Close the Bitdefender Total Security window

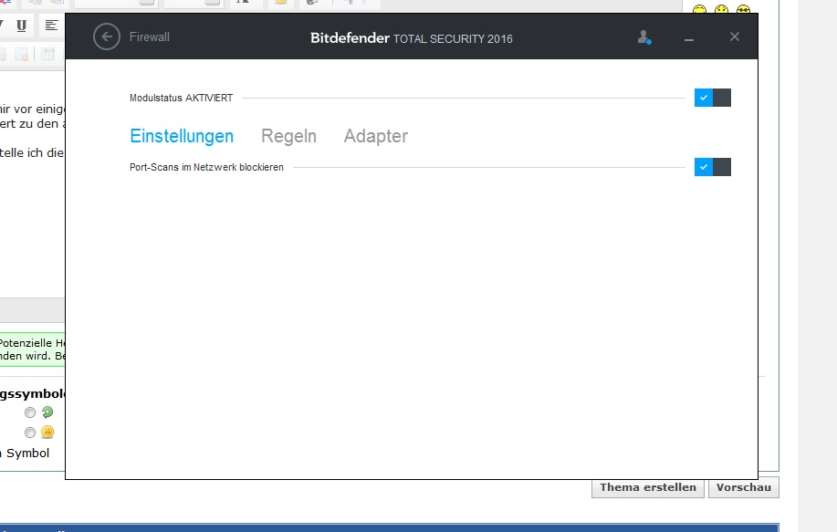(735, 37)
